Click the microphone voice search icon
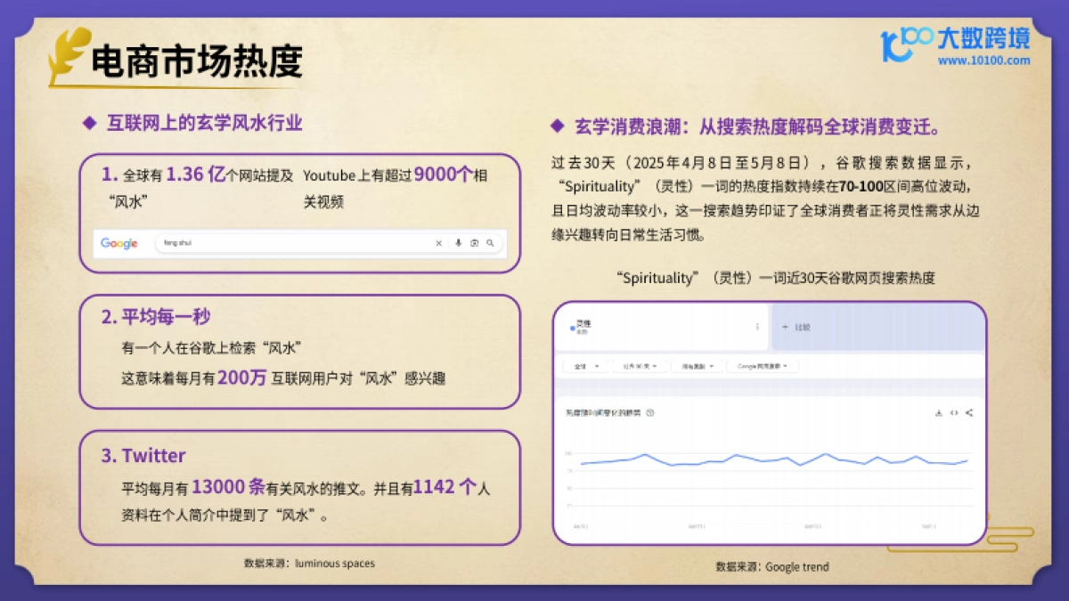The image size is (1069, 601). coord(459,243)
